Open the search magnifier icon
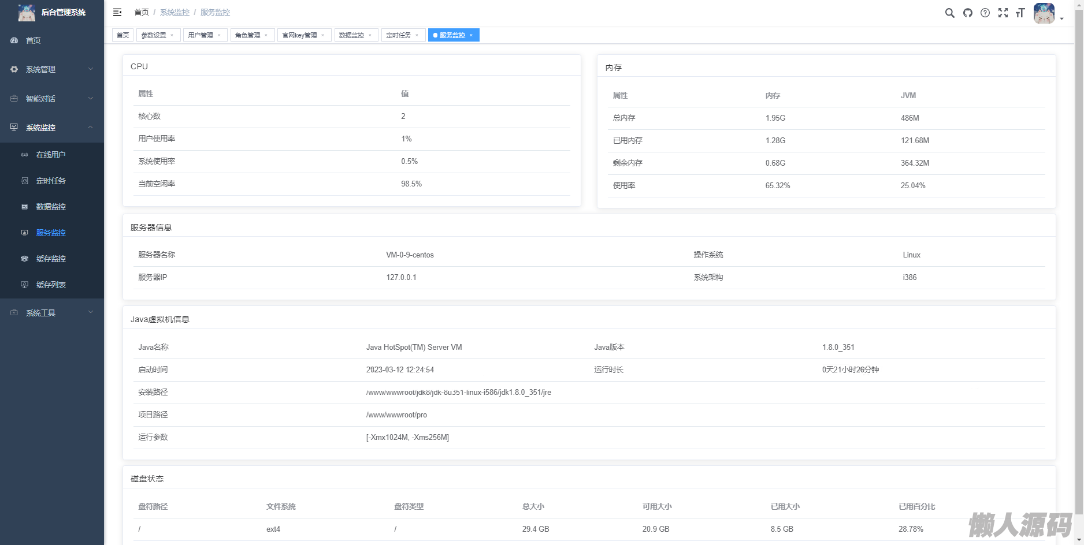This screenshot has width=1084, height=545. point(949,13)
